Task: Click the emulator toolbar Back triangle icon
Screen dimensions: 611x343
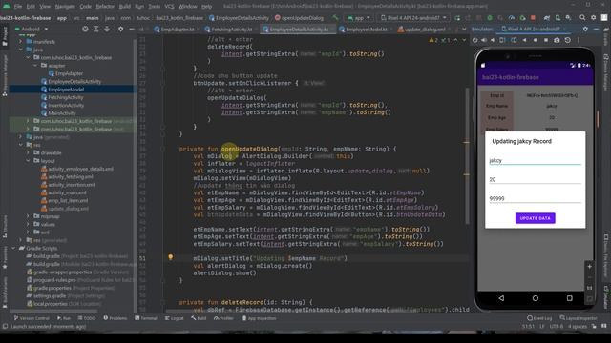Action: coord(524,40)
